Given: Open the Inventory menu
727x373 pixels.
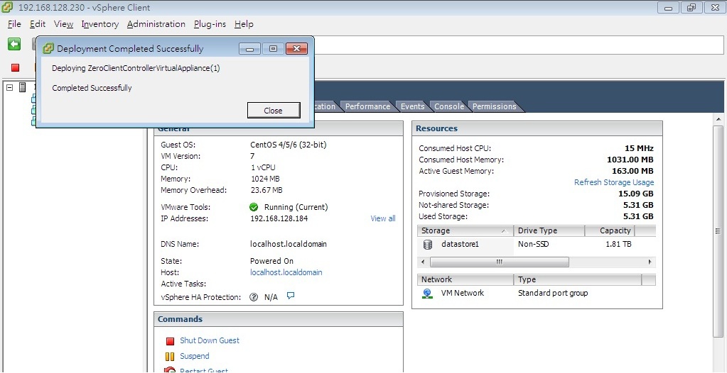Looking at the screenshot, I should click(100, 24).
